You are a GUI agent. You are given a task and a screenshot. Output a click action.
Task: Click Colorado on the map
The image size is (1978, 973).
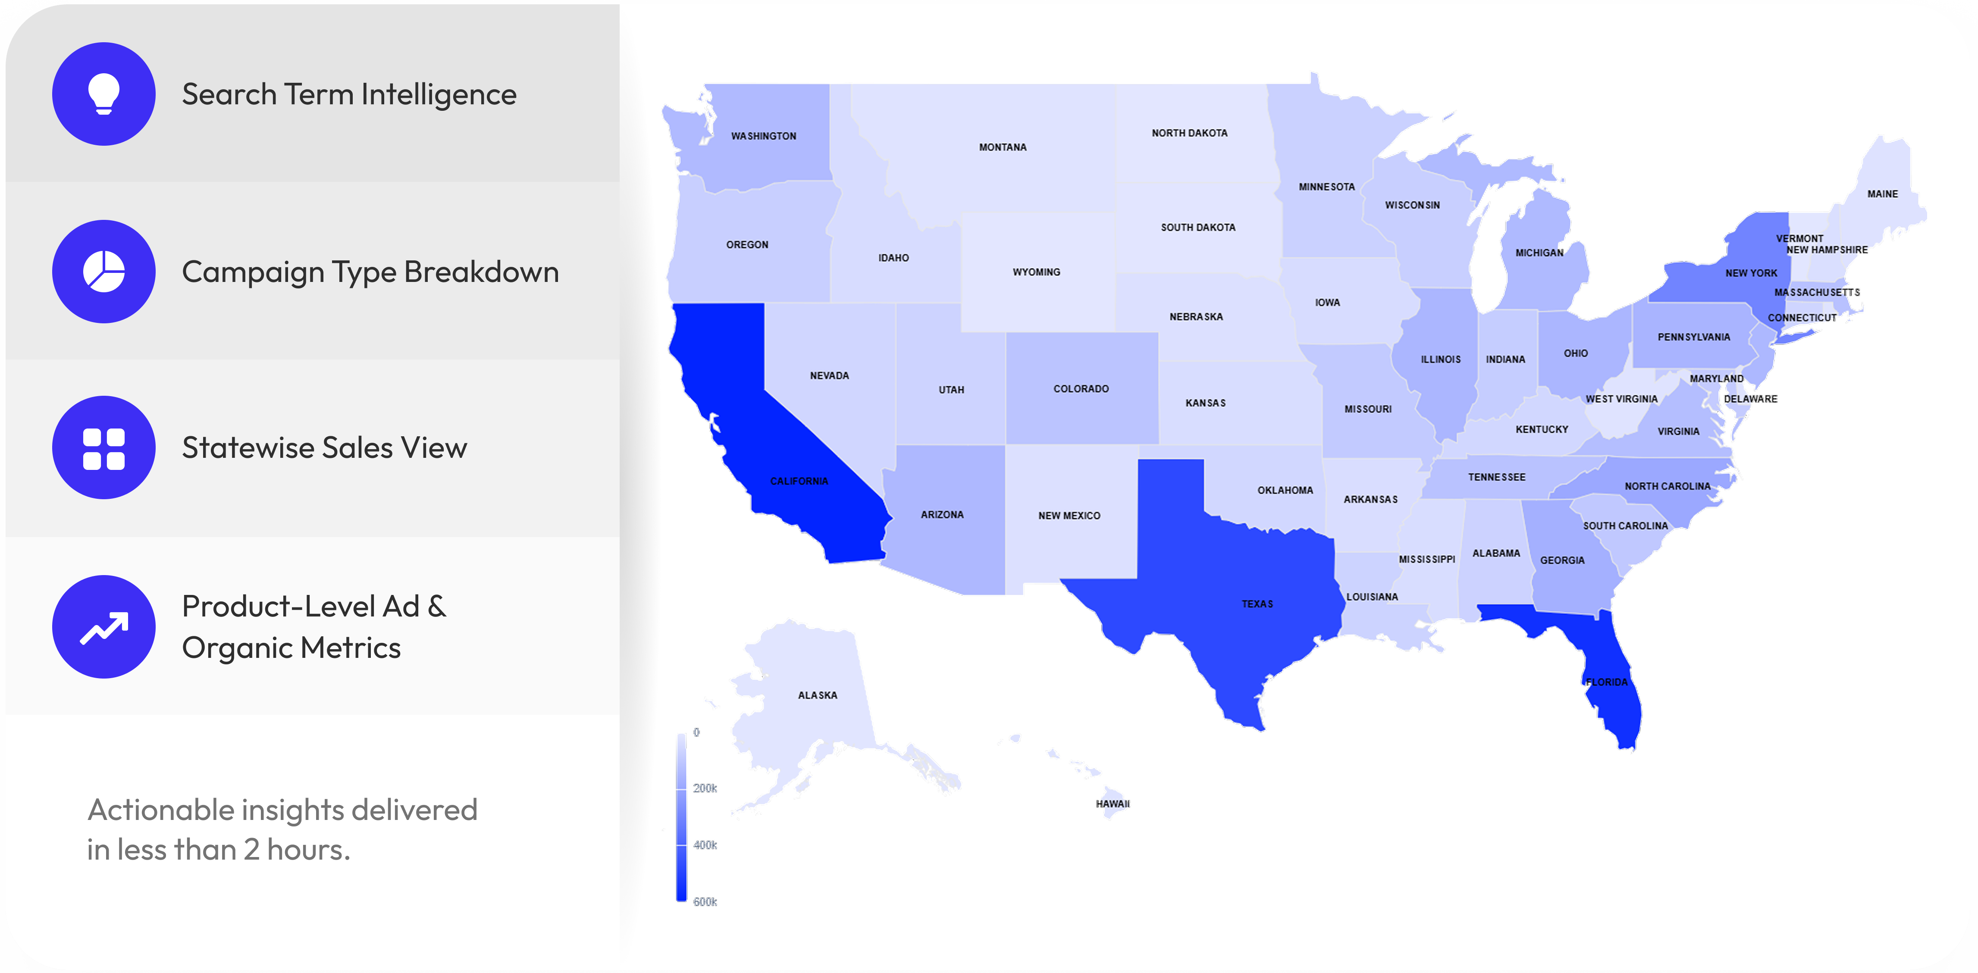[x=1081, y=388]
